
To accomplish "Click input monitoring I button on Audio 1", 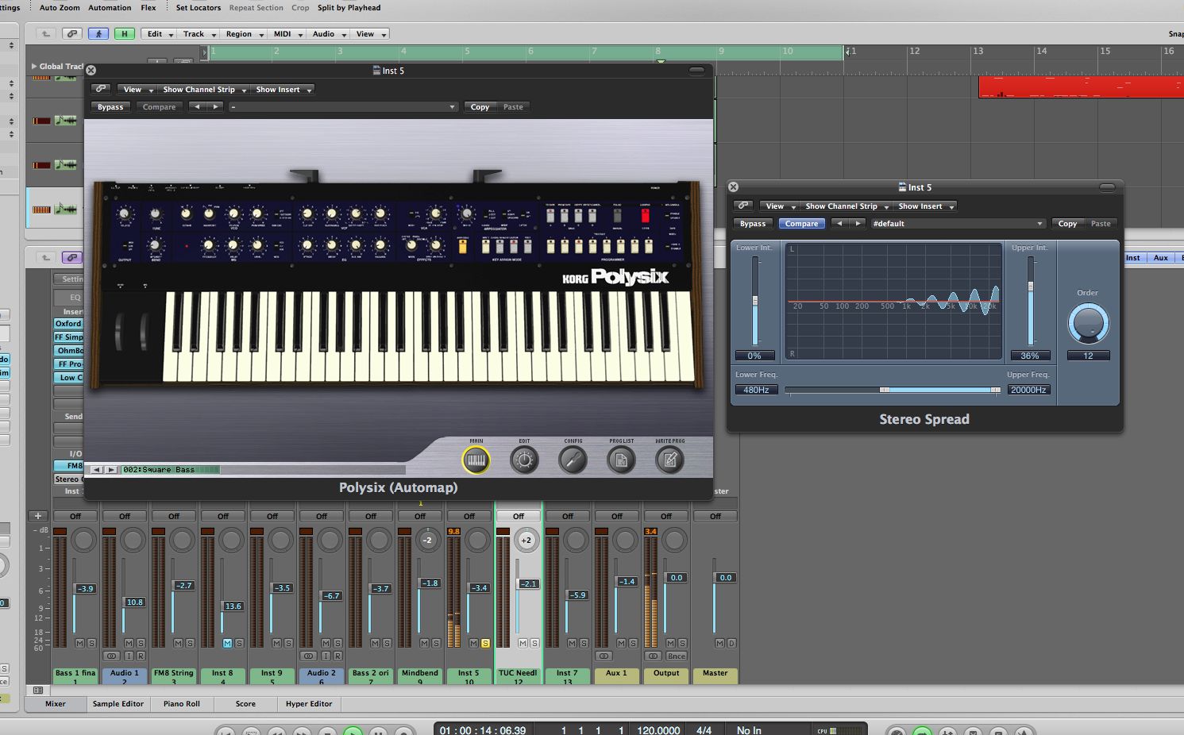I will tap(129, 656).
